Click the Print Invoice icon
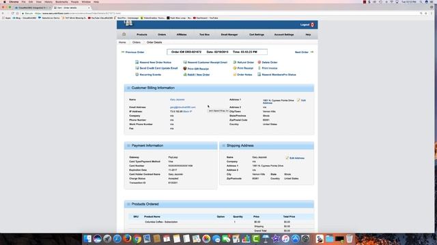Screen dimensions: 437x245 tap(259, 68)
